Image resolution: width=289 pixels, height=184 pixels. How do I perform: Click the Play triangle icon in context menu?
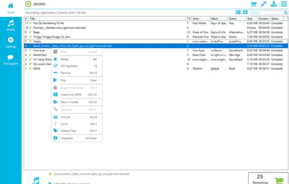coord(55,80)
